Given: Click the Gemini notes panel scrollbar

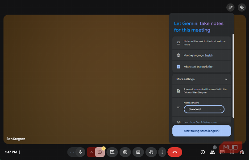Looking at the screenshot, I should pos(233,76).
